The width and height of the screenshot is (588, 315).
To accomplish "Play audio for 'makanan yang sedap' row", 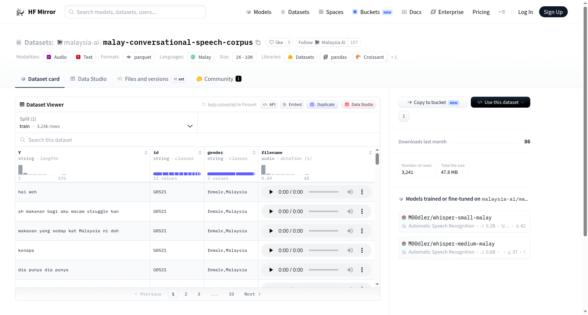I will coord(271,231).
